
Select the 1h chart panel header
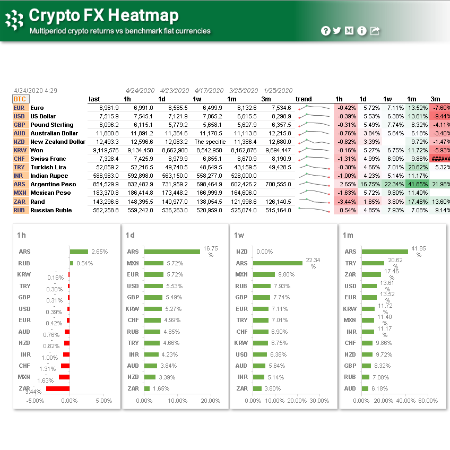(22, 235)
